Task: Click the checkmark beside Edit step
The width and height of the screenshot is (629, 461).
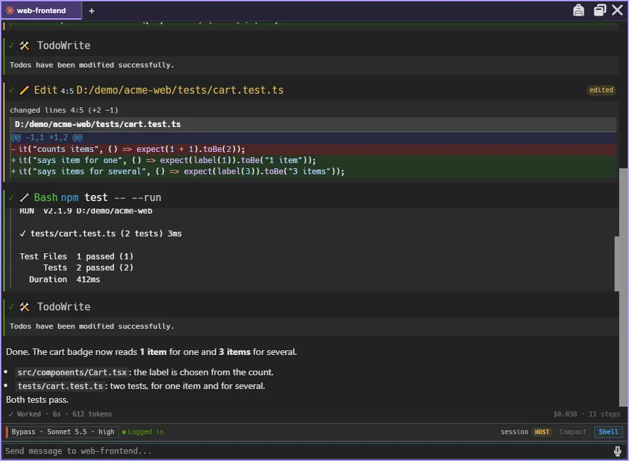Action: pyautogui.click(x=11, y=90)
